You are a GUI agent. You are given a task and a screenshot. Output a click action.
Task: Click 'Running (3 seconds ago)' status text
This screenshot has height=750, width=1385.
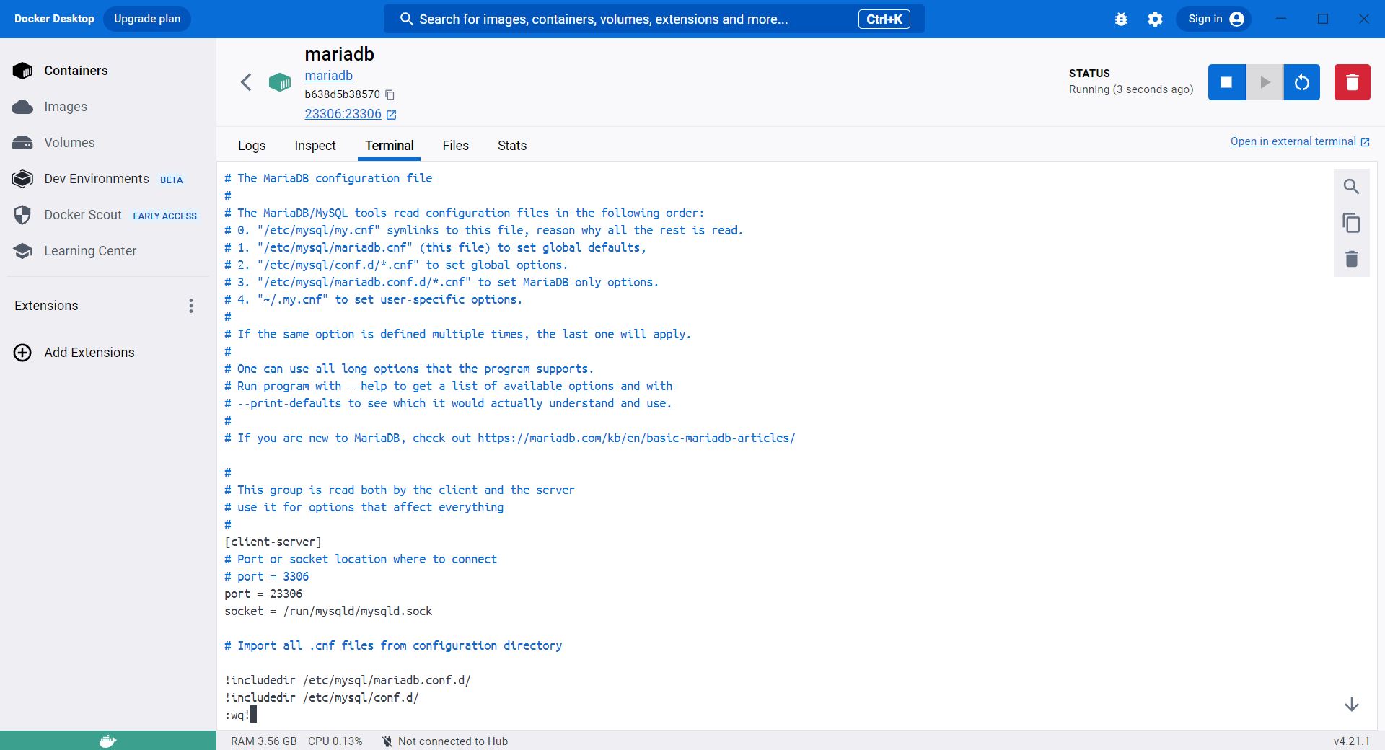coord(1130,89)
